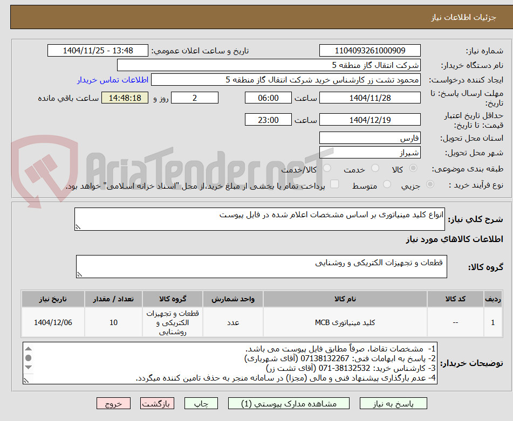Click the validity date field 1404/12/19
Image resolution: width=513 pixels, height=421 pixels.
pyautogui.click(x=370, y=120)
